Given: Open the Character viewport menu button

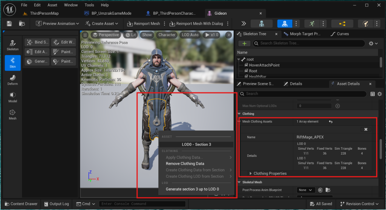Looking at the screenshot, I should click(x=167, y=35).
